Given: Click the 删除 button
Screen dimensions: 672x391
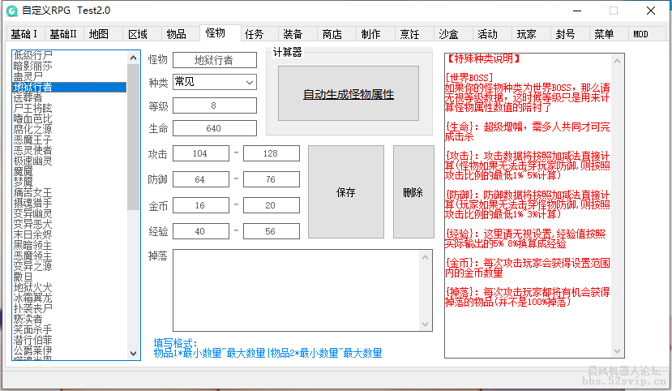Looking at the screenshot, I should [413, 192].
